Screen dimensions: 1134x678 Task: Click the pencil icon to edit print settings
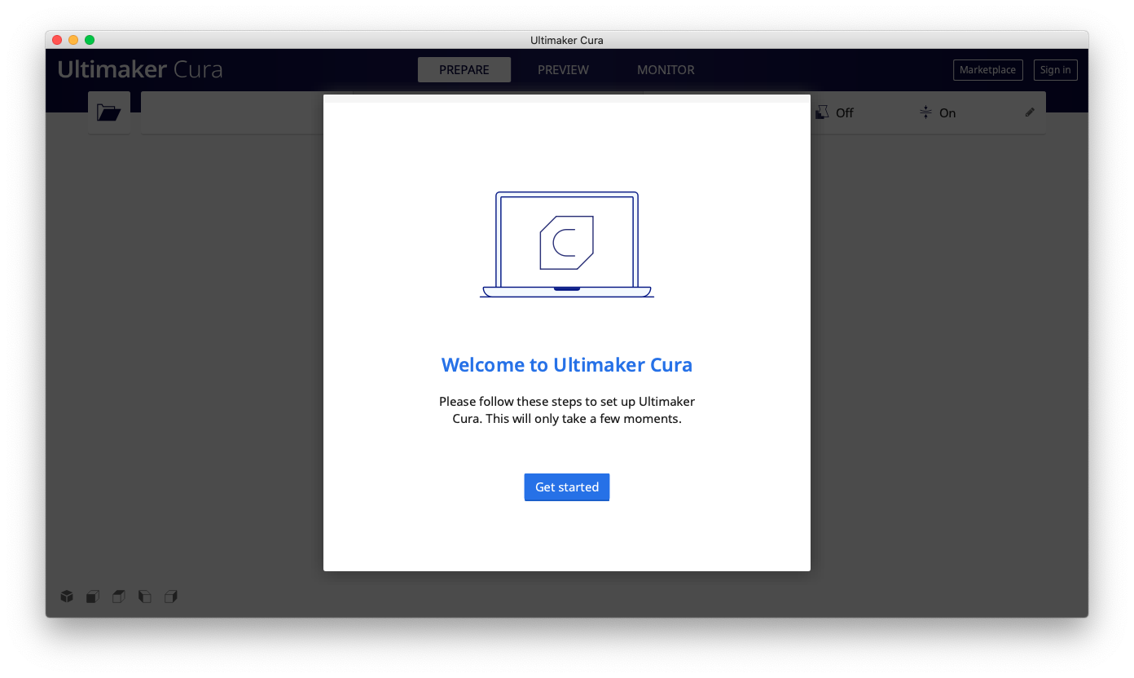point(1029,112)
